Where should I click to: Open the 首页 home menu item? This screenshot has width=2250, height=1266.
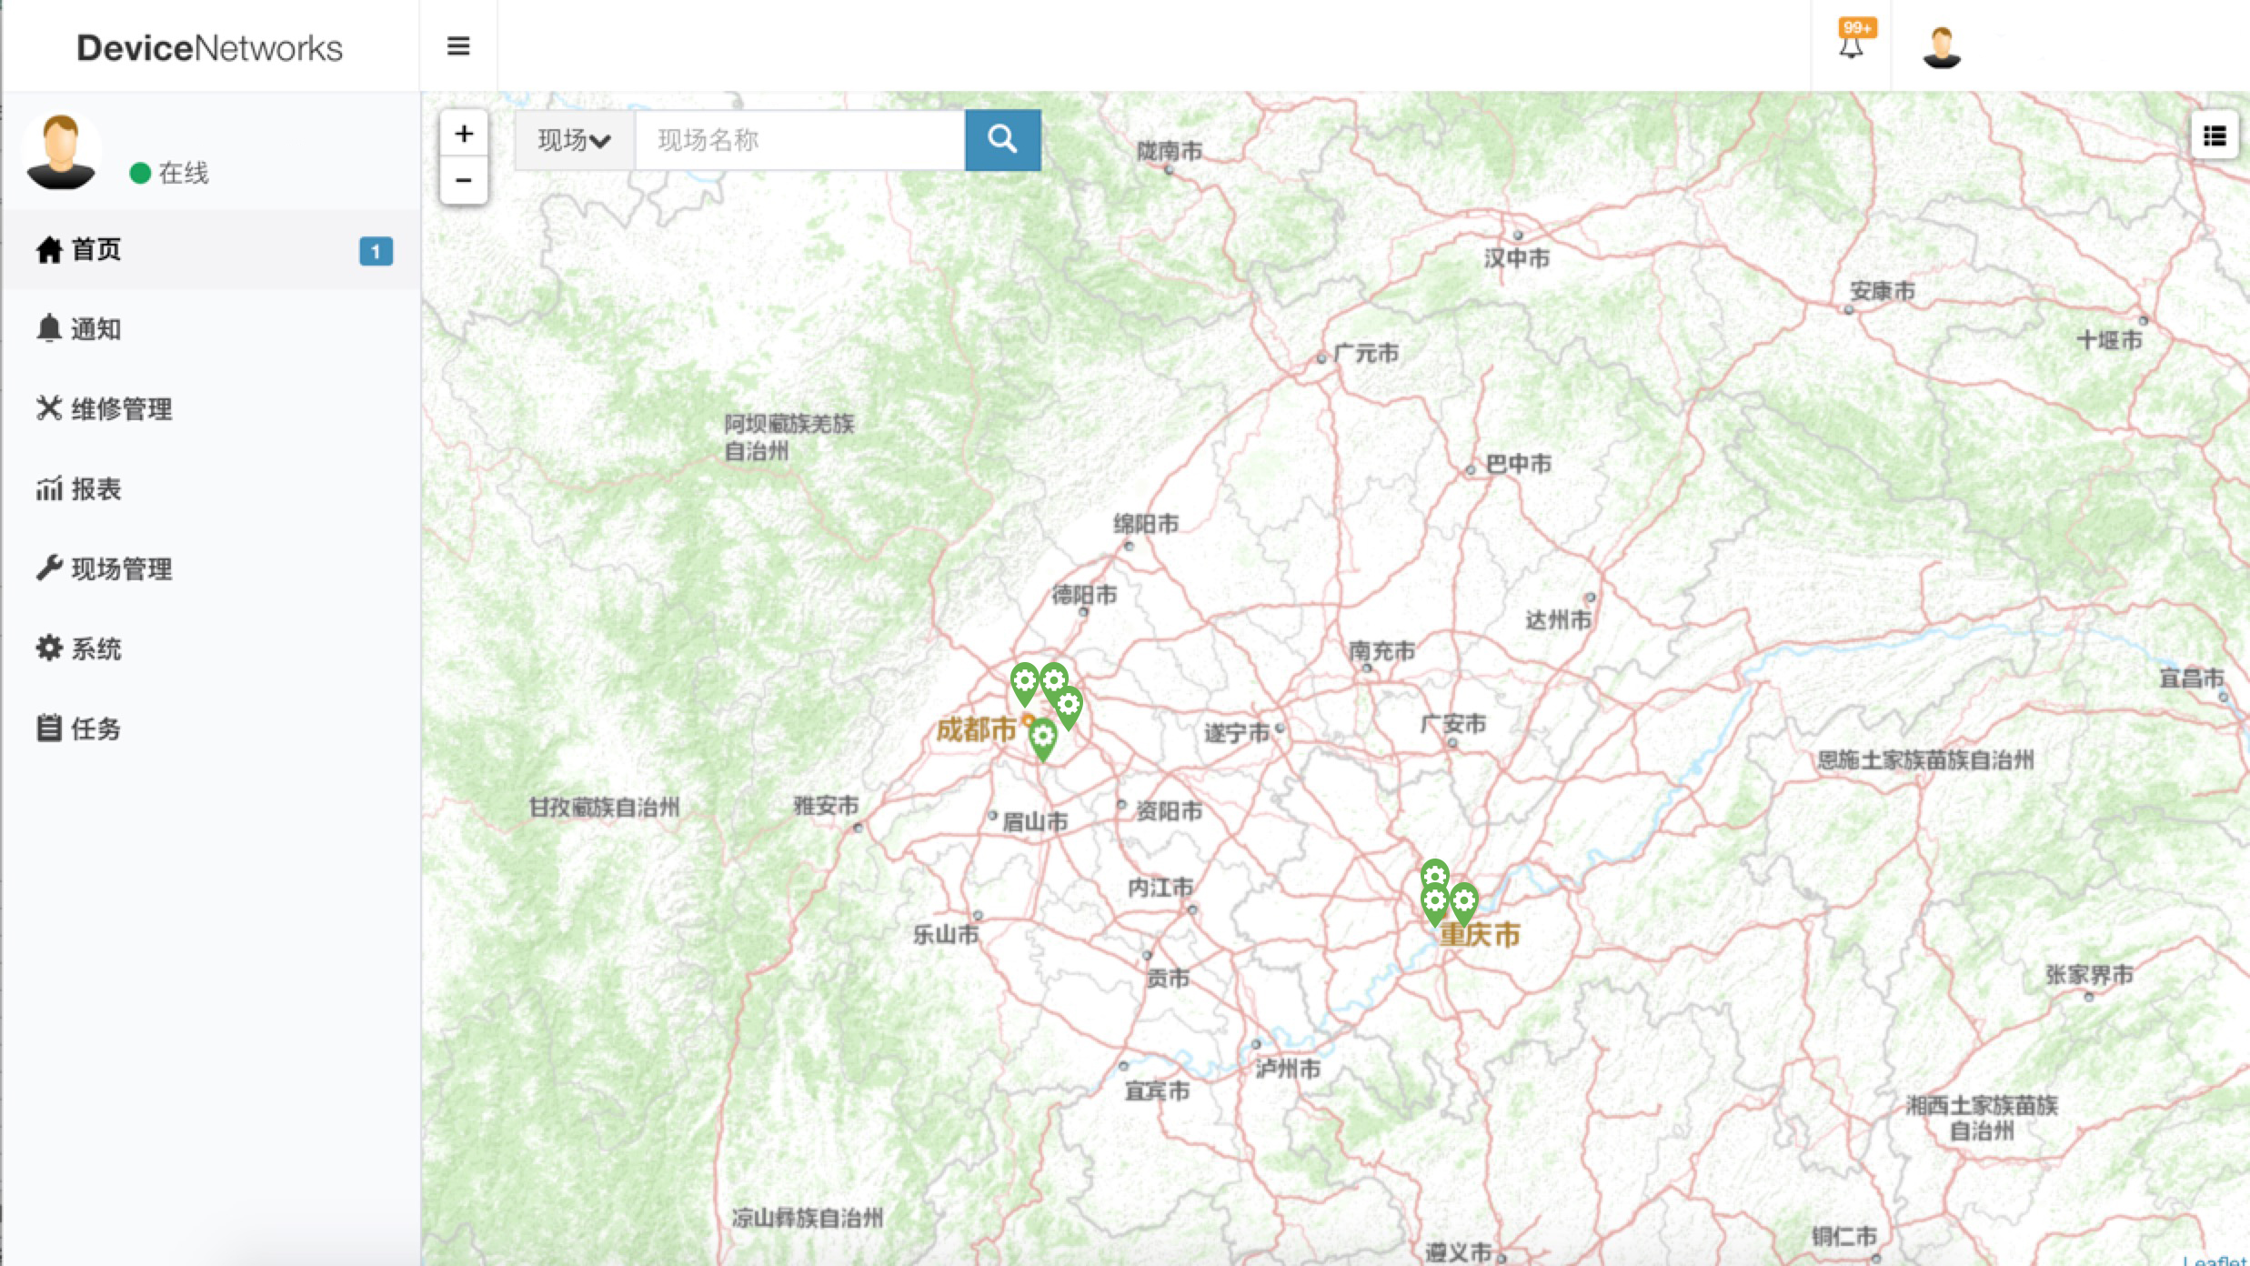96,249
